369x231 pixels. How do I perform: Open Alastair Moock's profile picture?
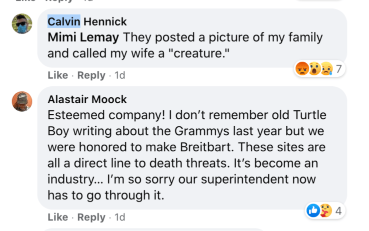(22, 101)
